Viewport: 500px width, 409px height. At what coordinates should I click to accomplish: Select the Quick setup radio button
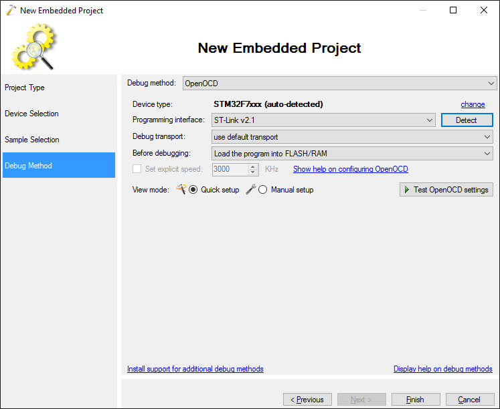coord(193,190)
